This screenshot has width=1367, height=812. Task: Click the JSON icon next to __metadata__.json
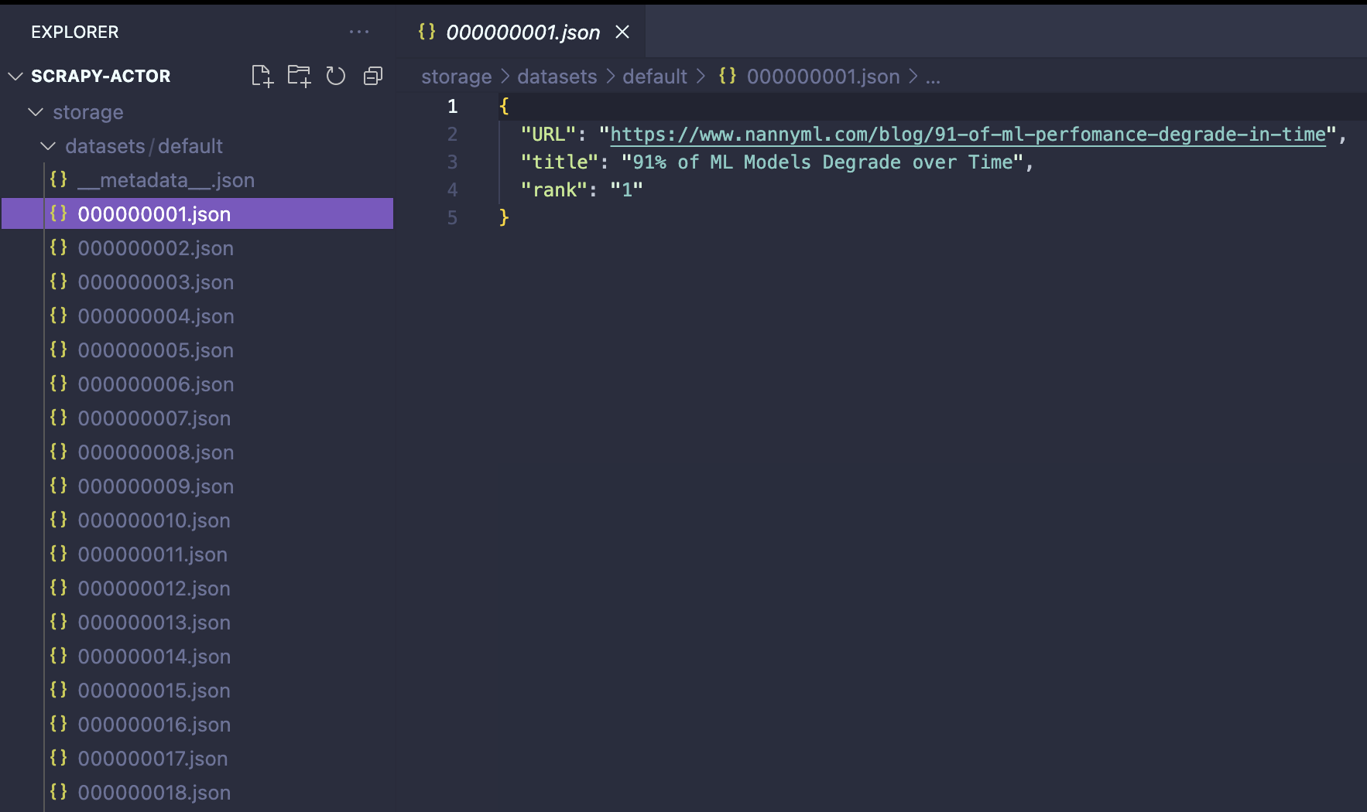58,179
